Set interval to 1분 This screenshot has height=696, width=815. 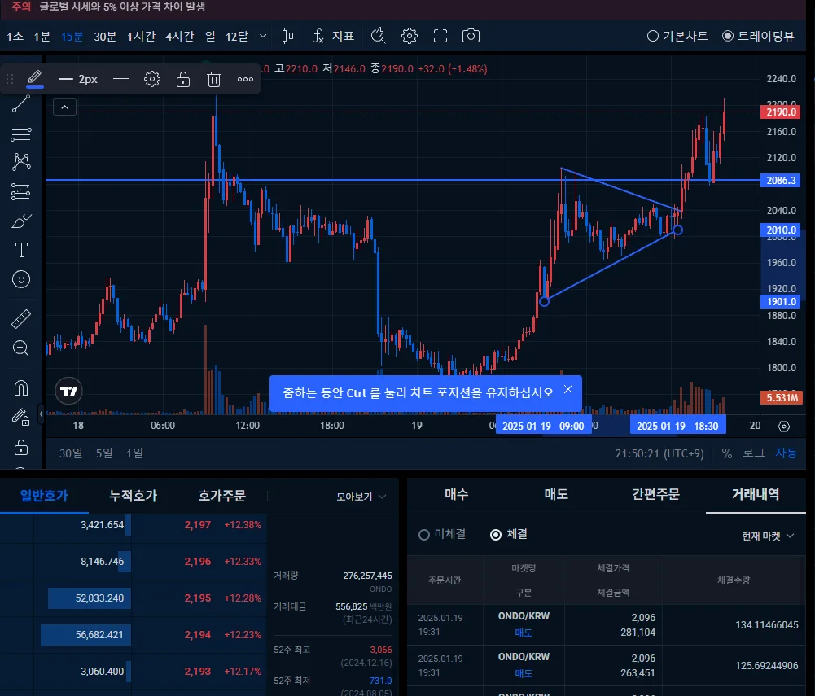[x=42, y=36]
